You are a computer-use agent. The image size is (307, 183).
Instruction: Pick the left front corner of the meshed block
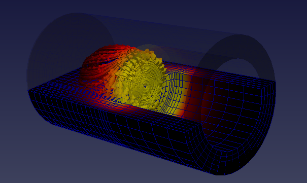pos(29,91)
